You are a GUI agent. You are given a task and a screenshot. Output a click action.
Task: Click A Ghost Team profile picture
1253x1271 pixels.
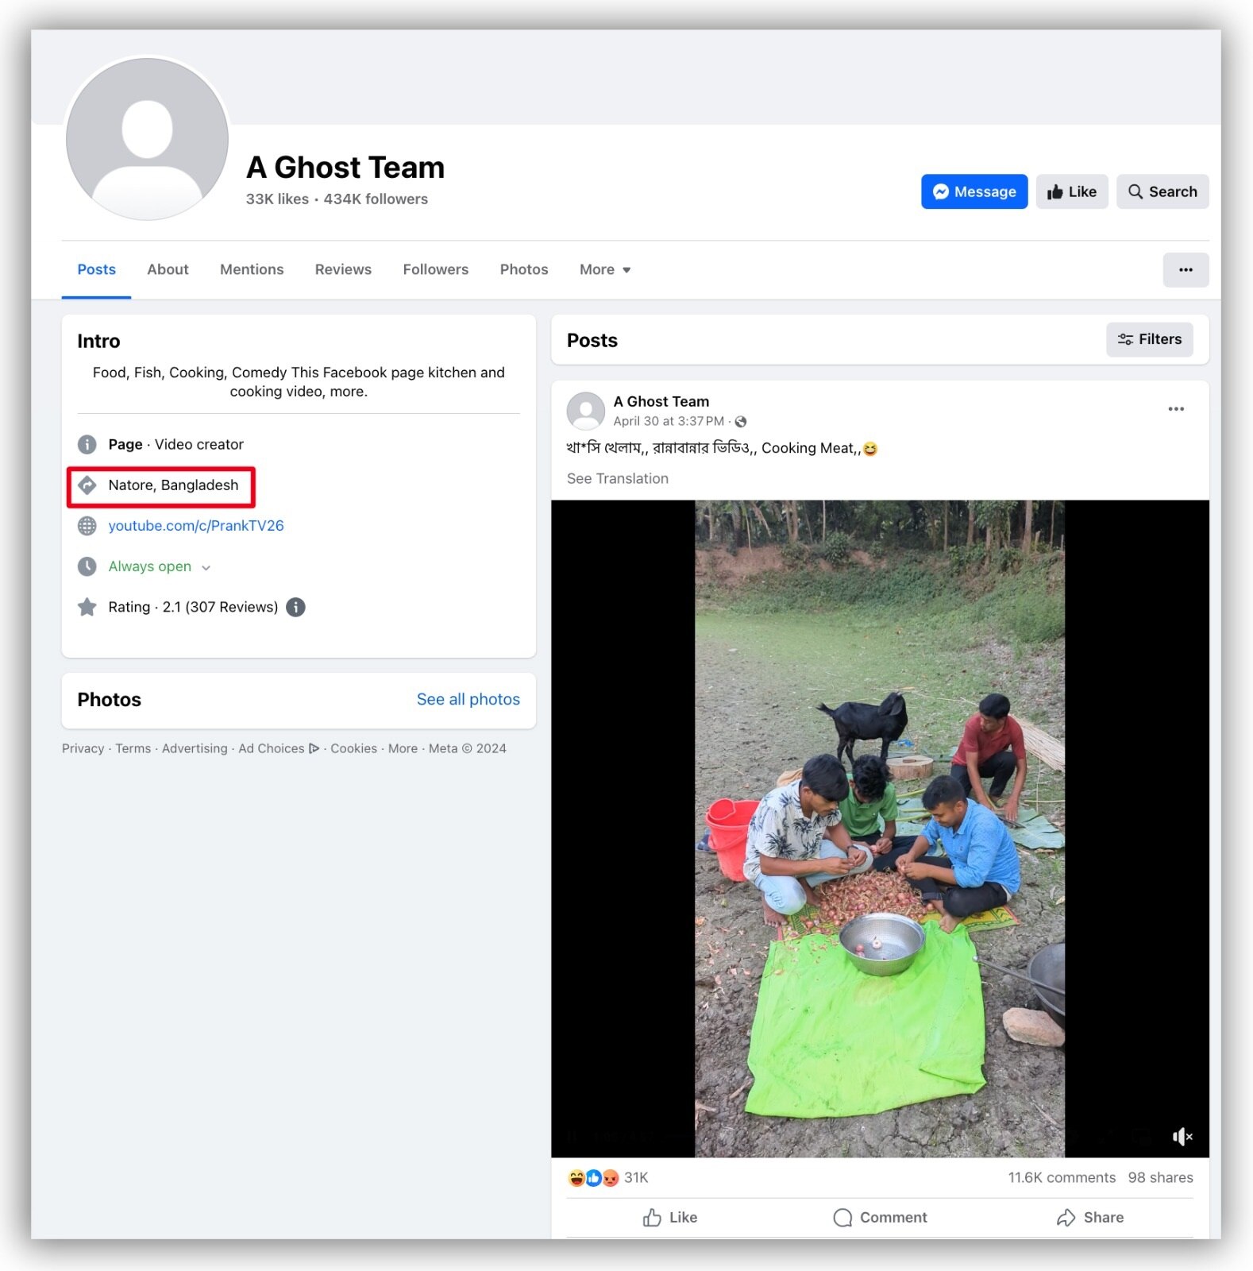(x=148, y=140)
